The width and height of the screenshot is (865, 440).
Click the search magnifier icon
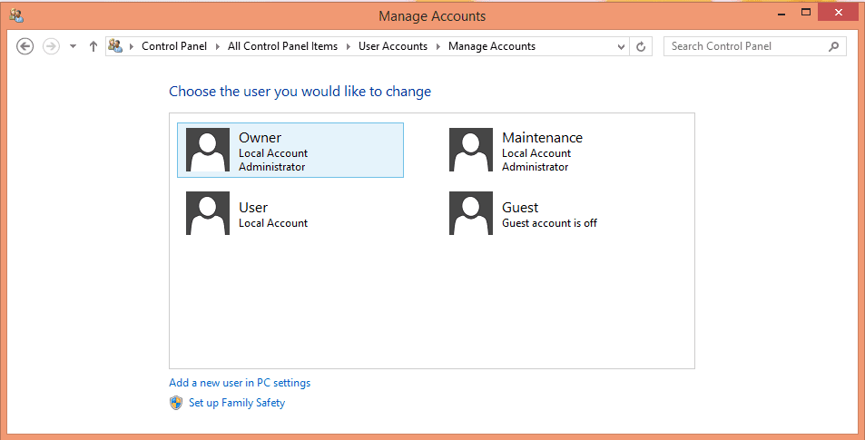click(833, 46)
